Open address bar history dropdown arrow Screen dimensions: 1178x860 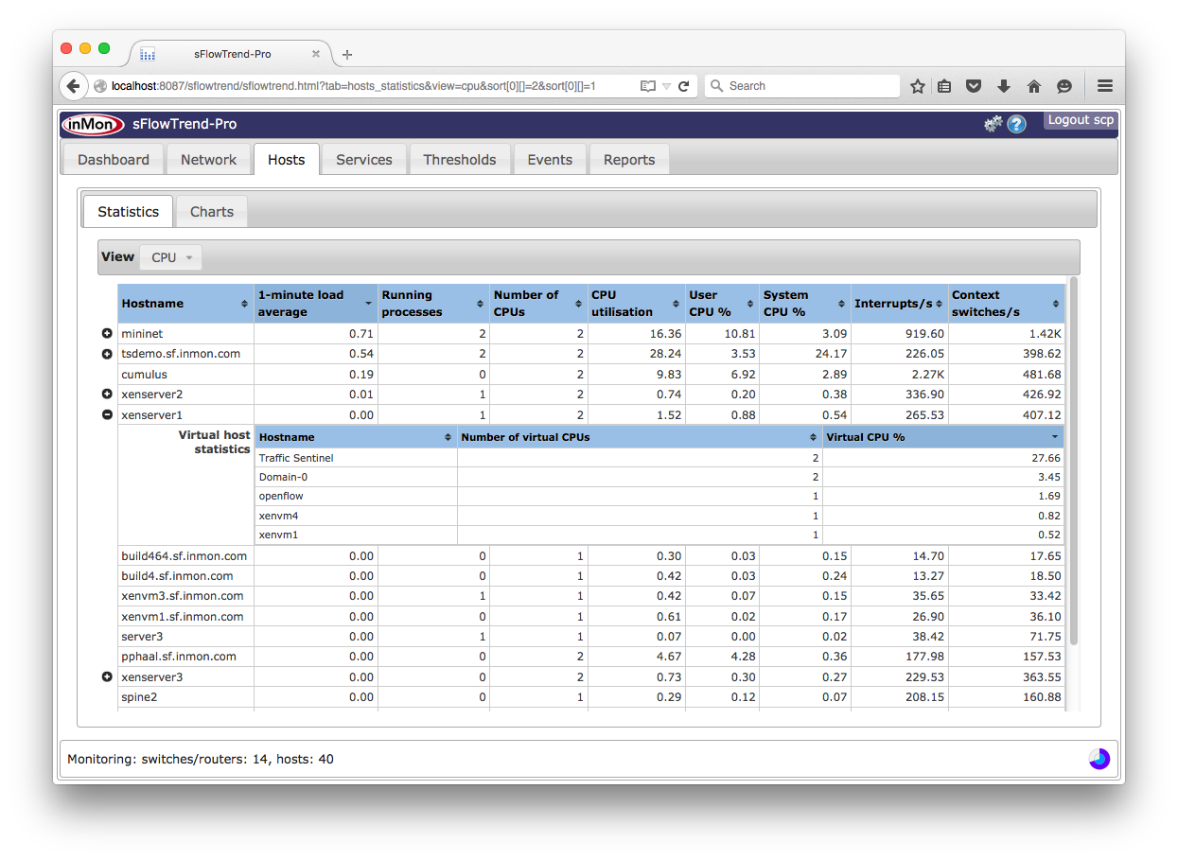pos(666,86)
